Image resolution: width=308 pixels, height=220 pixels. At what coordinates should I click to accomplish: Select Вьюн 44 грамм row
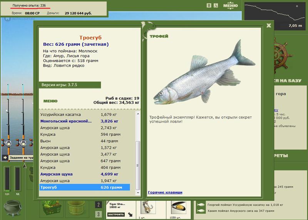pos(84,141)
